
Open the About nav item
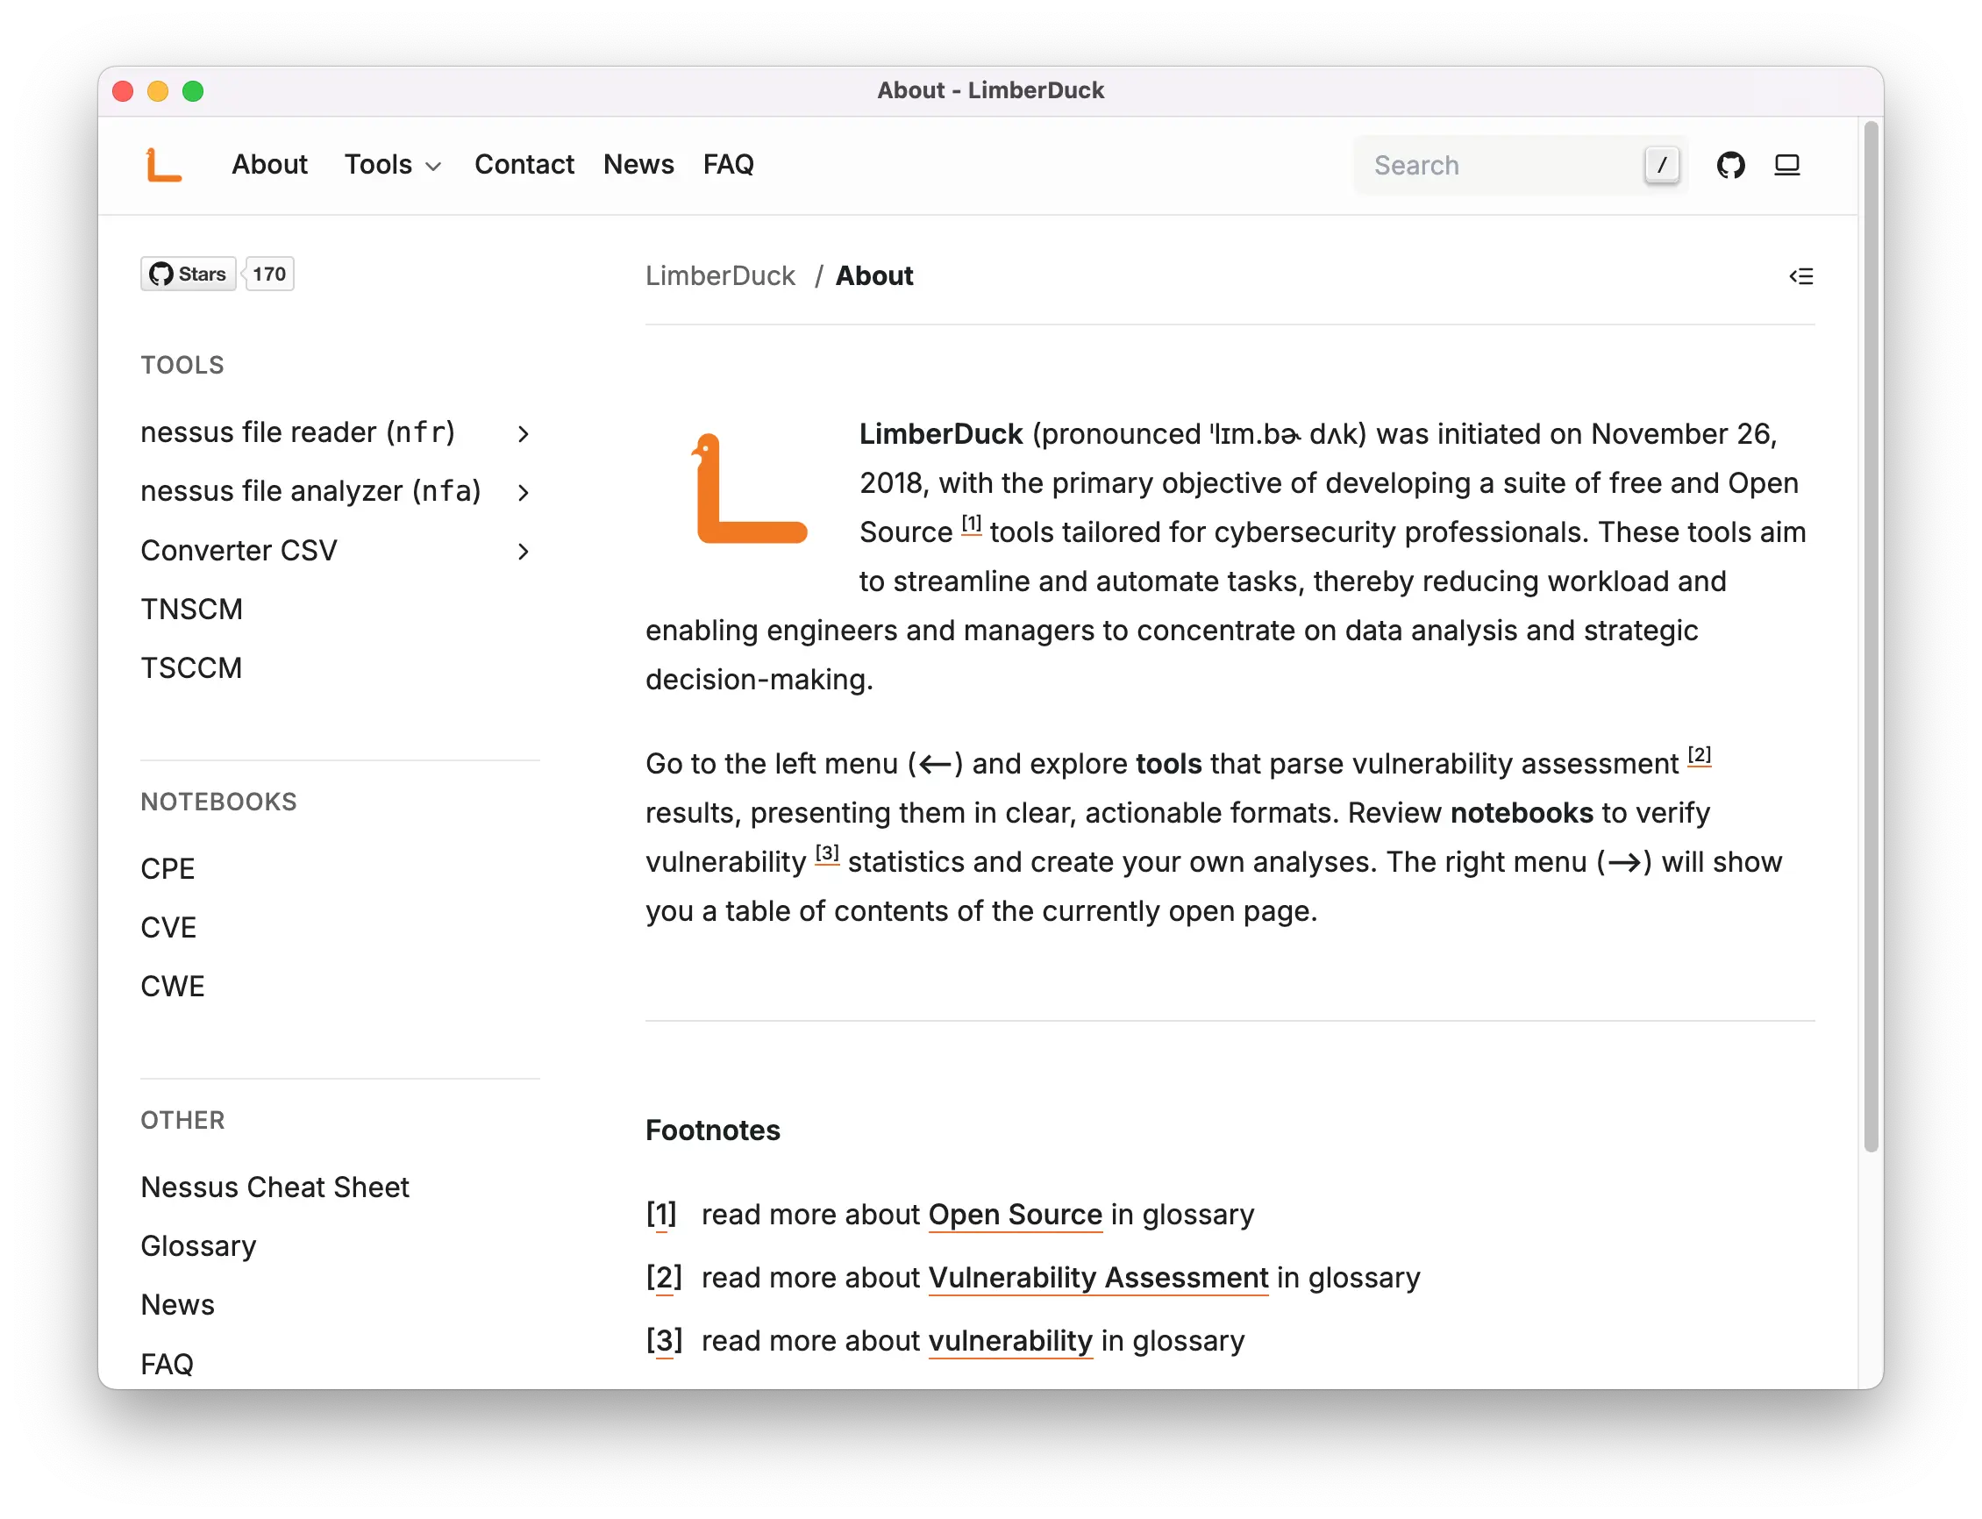[269, 165]
